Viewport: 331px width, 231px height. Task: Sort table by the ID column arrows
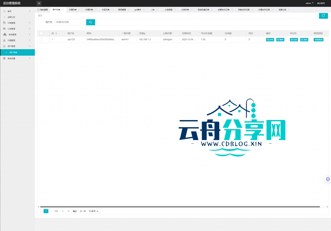point(56,33)
